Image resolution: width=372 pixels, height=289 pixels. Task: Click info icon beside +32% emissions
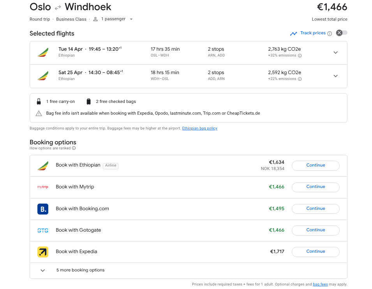pos(300,55)
